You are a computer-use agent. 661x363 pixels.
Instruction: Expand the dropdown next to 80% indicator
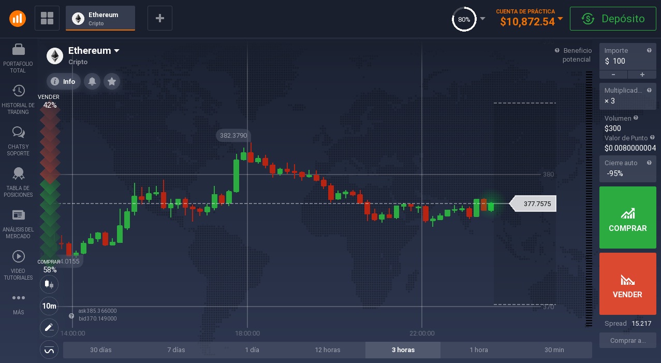(x=482, y=19)
